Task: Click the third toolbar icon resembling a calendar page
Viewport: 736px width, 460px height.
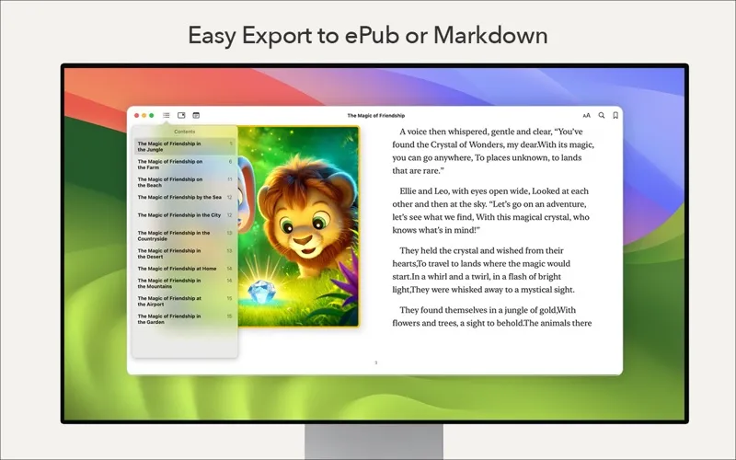Action: (196, 116)
